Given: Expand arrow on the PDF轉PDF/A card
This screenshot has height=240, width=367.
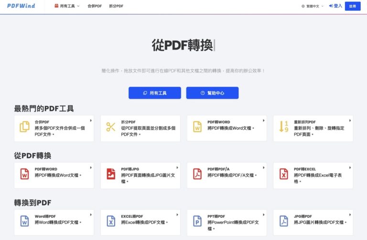Looking at the screenshot, I should [264, 167].
